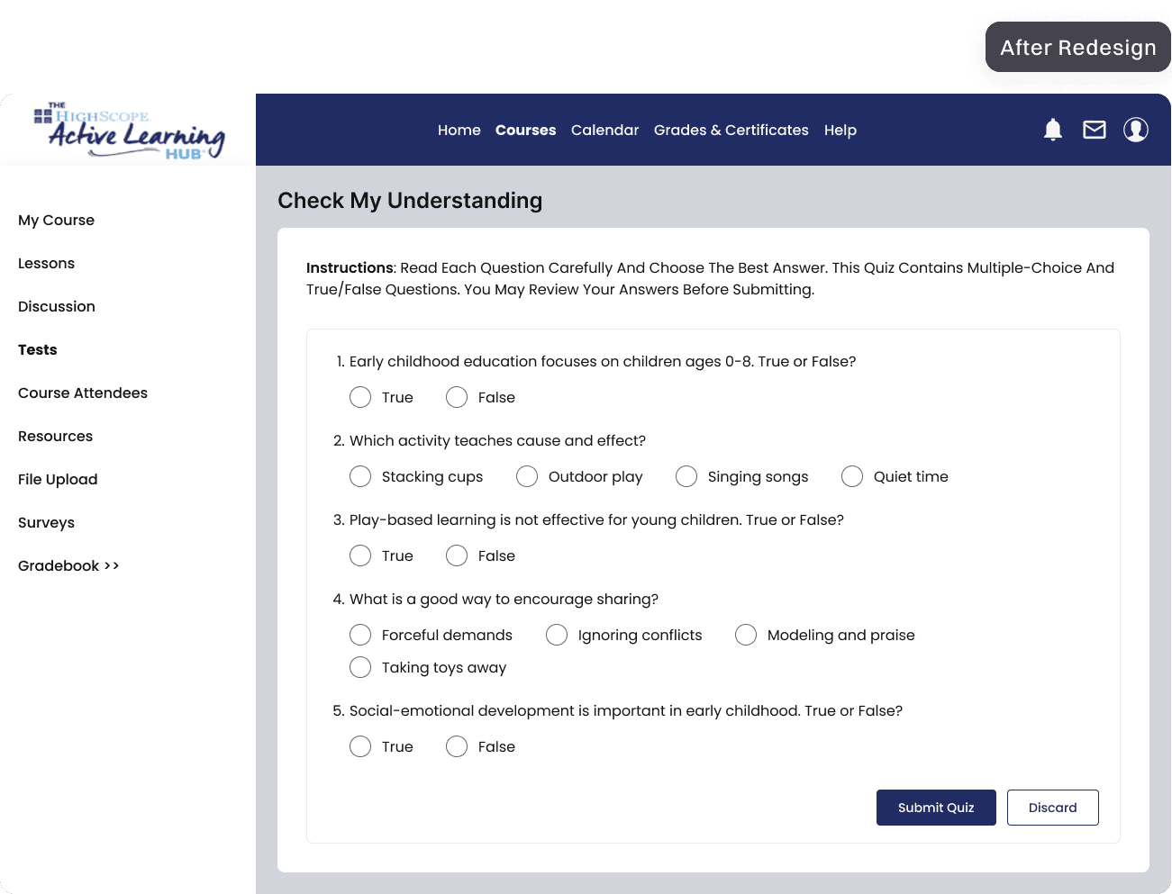Select True for question 1
The image size is (1172, 894).
[360, 397]
